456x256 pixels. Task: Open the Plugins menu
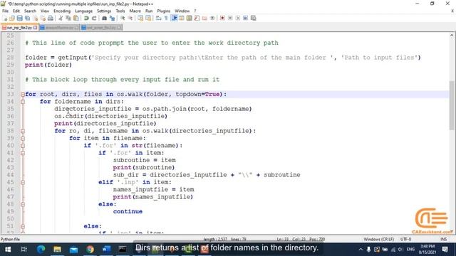coord(163,11)
